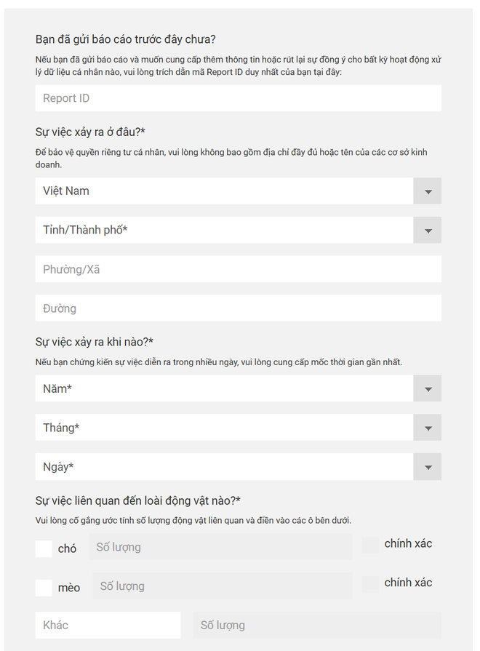
Task: Expand the Tháng month dropdown
Action: click(224, 428)
